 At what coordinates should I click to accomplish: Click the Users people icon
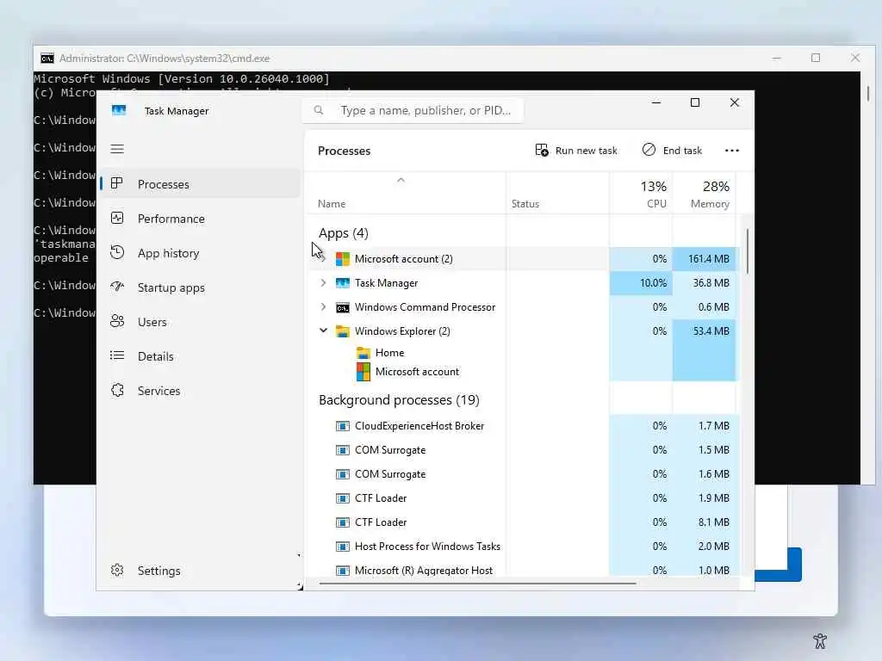117,321
